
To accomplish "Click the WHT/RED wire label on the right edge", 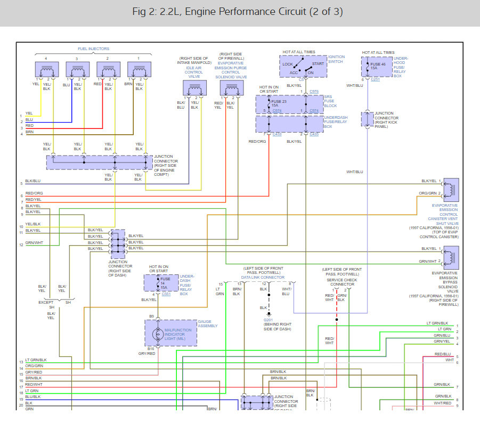I will 442,403.
